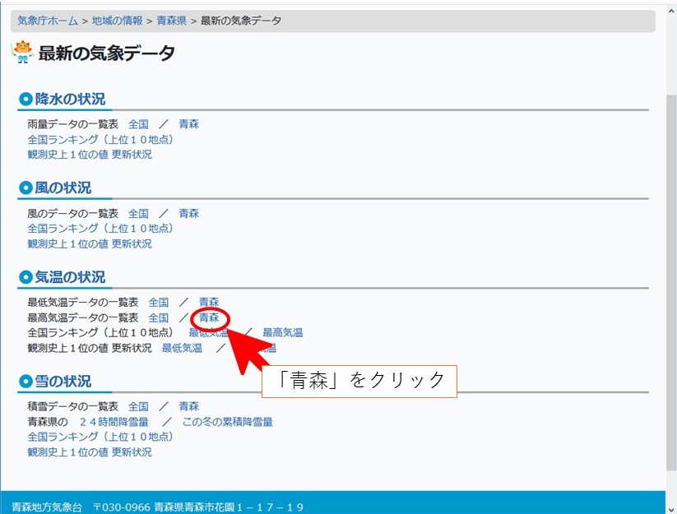Go to 地域の情報 in the breadcrumb
This screenshot has width=677, height=514.
117,21
